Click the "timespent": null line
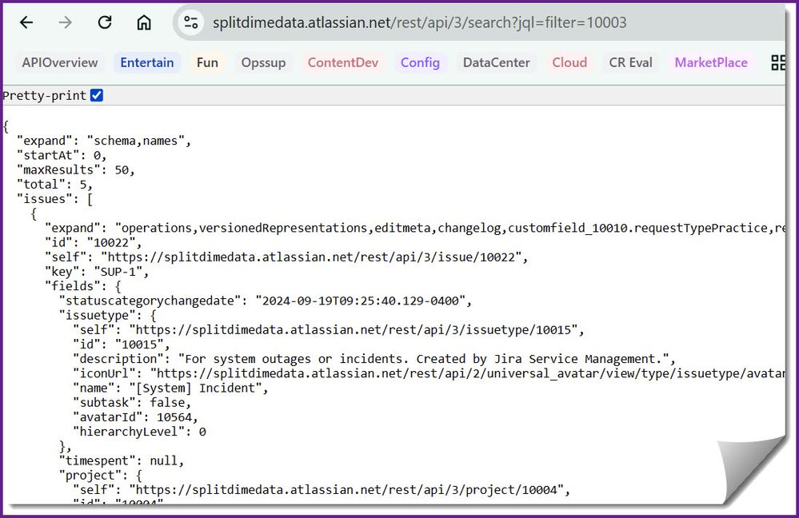Screen dimensions: 799x518 pyautogui.click(x=122, y=460)
